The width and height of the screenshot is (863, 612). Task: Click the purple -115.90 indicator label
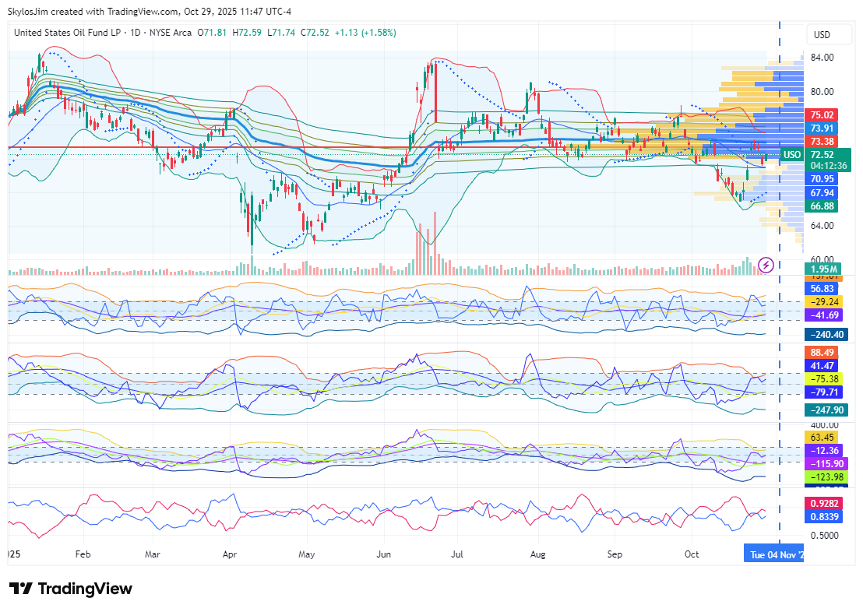(x=826, y=463)
